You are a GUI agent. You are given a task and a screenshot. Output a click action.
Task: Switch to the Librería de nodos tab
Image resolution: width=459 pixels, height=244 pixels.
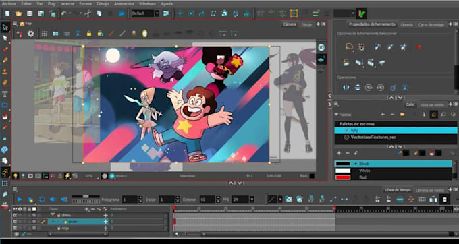430,190
